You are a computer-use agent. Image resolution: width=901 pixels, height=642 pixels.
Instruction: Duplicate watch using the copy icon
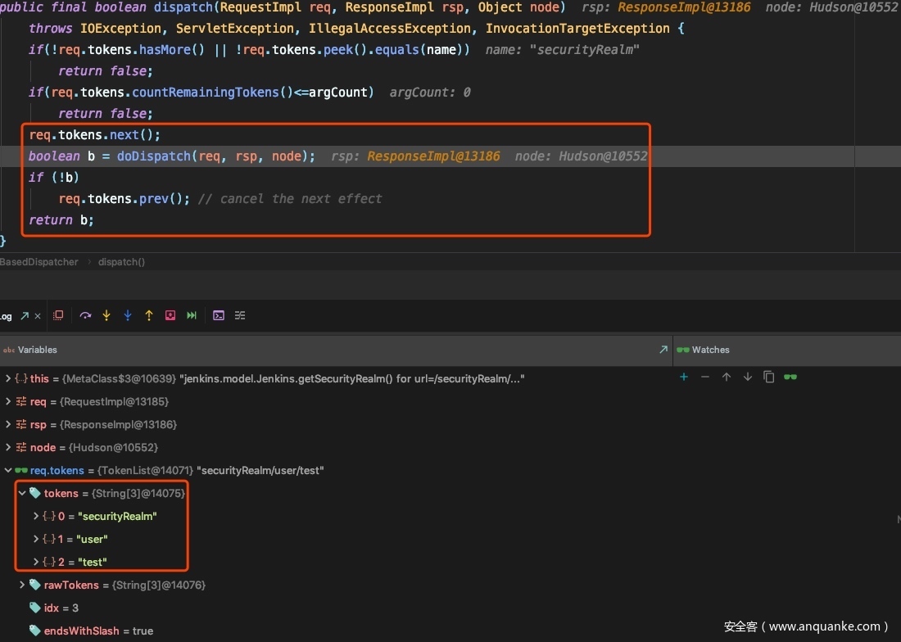point(768,377)
